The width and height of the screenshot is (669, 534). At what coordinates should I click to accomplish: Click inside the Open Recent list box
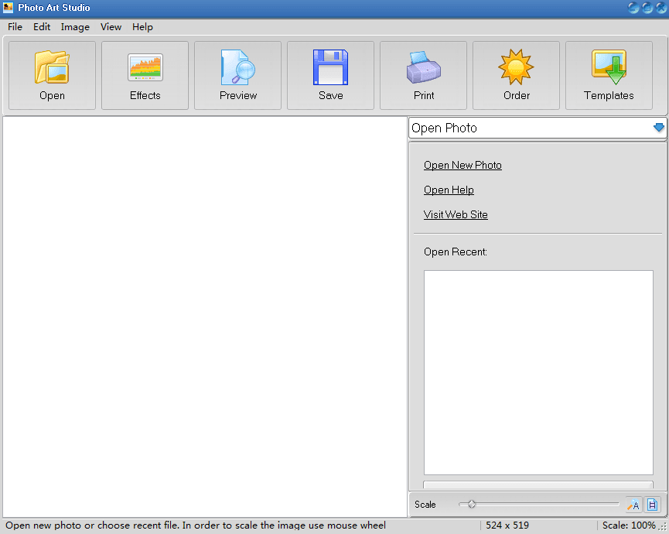pos(538,371)
